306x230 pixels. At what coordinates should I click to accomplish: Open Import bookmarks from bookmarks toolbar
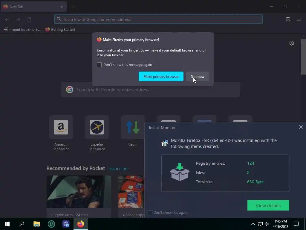coord(23,30)
